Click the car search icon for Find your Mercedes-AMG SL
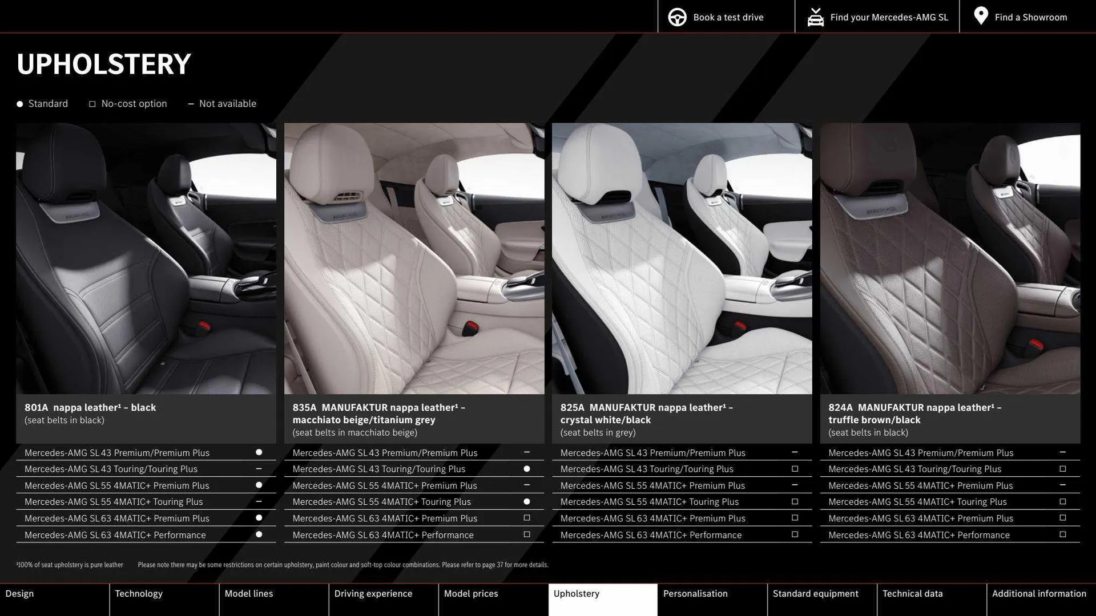Image resolution: width=1096 pixels, height=616 pixels. pyautogui.click(x=816, y=17)
